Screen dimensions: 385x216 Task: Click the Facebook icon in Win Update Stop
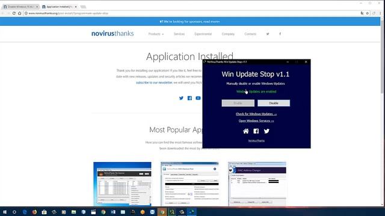tap(256, 131)
